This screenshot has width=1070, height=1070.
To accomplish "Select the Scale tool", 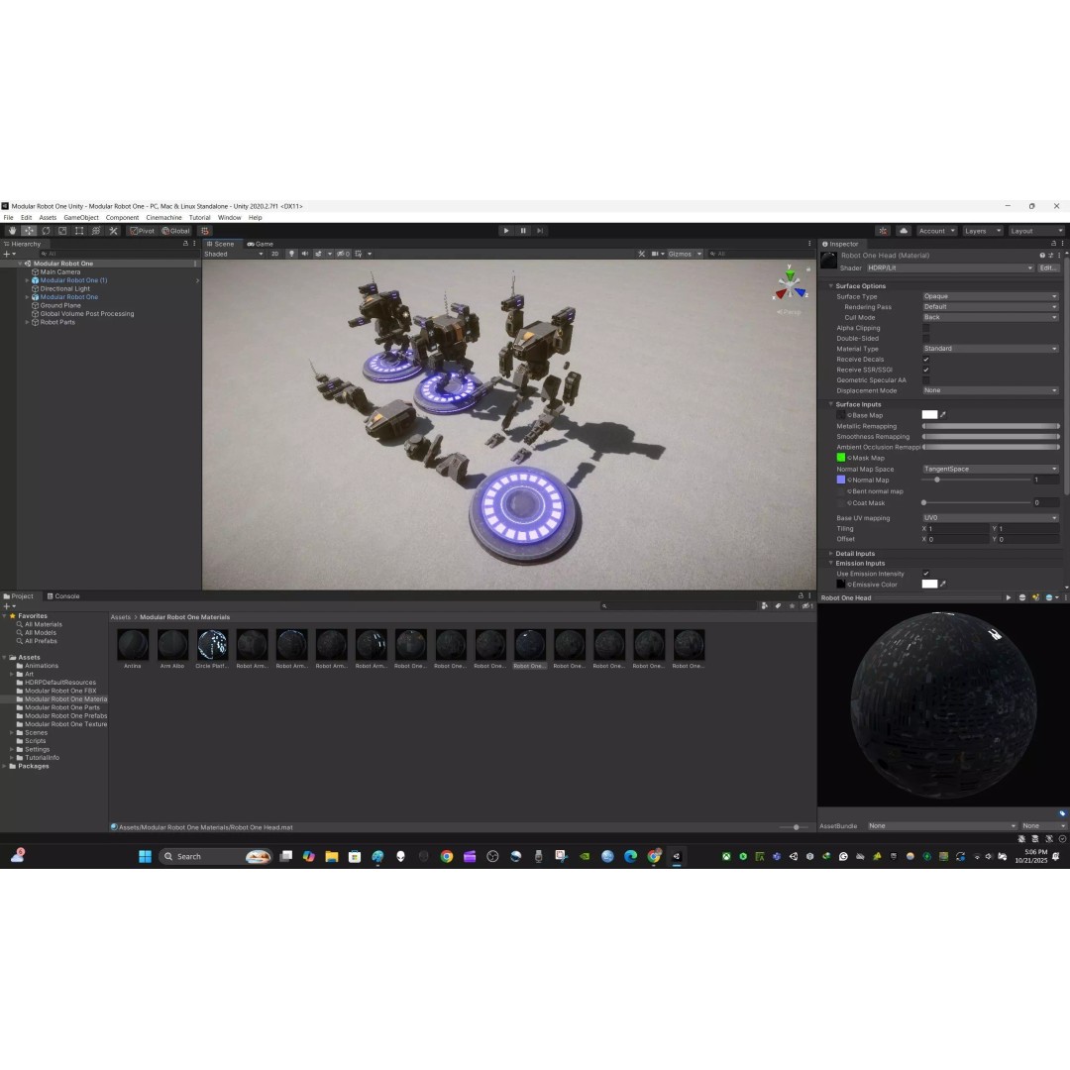I will click(x=62, y=231).
